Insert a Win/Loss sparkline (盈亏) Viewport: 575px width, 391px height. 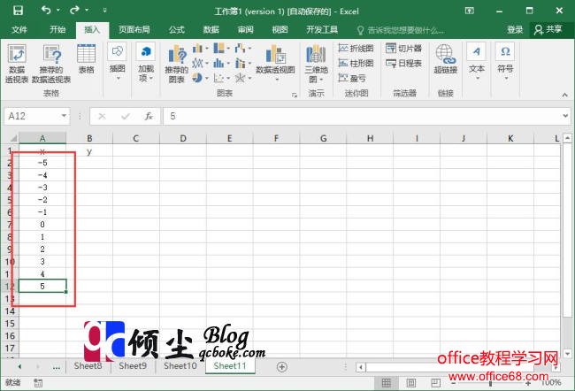pos(352,78)
